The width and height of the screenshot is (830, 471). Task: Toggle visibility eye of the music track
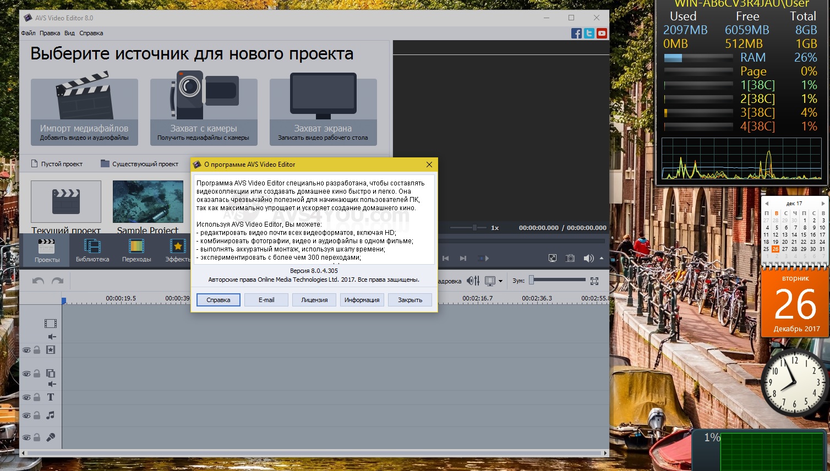coord(26,415)
